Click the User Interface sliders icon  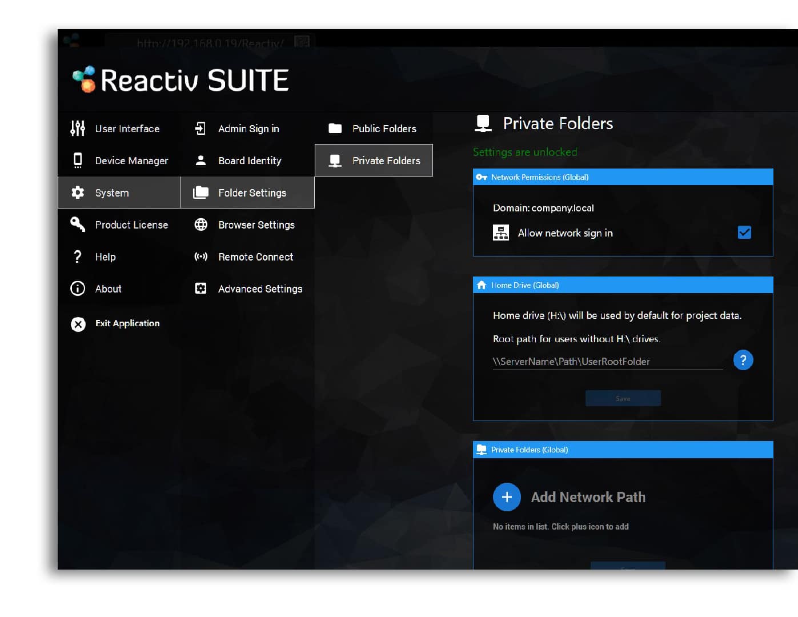tap(78, 129)
